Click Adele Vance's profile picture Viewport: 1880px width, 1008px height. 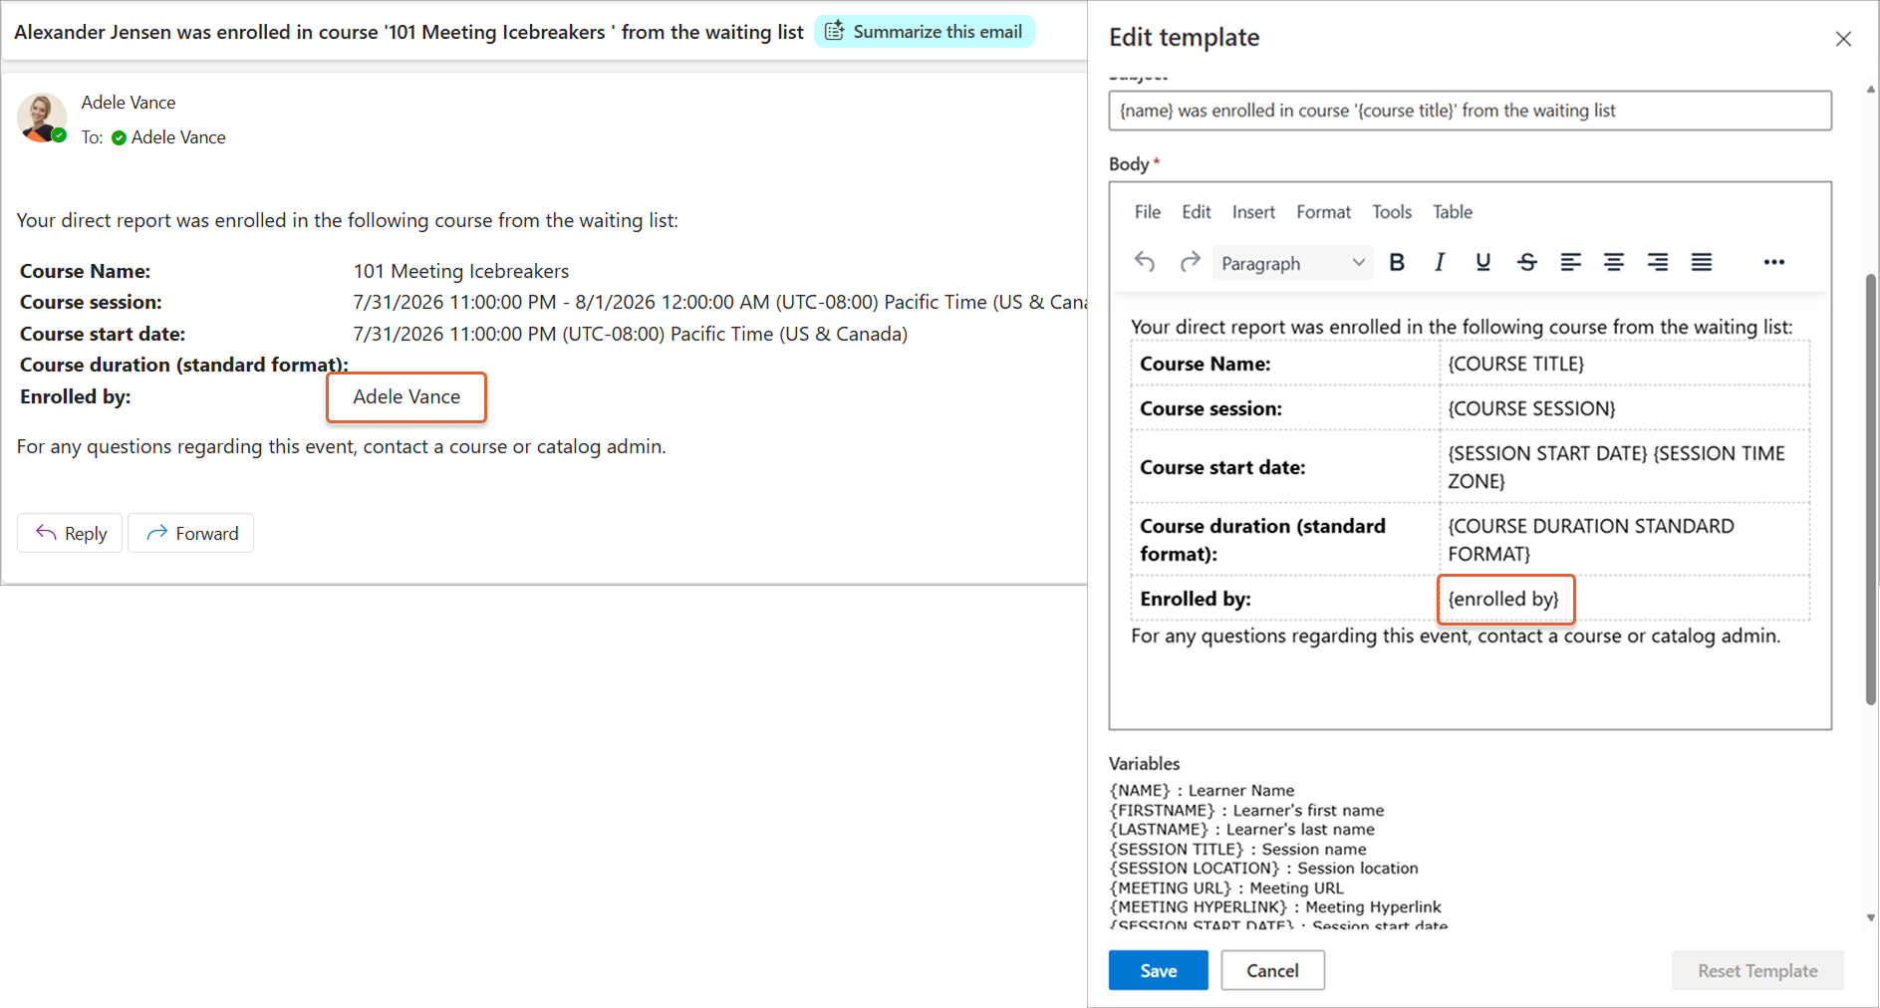tap(41, 119)
